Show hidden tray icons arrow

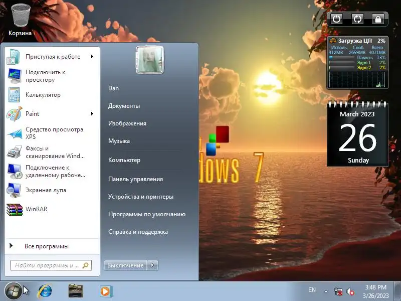326,291
